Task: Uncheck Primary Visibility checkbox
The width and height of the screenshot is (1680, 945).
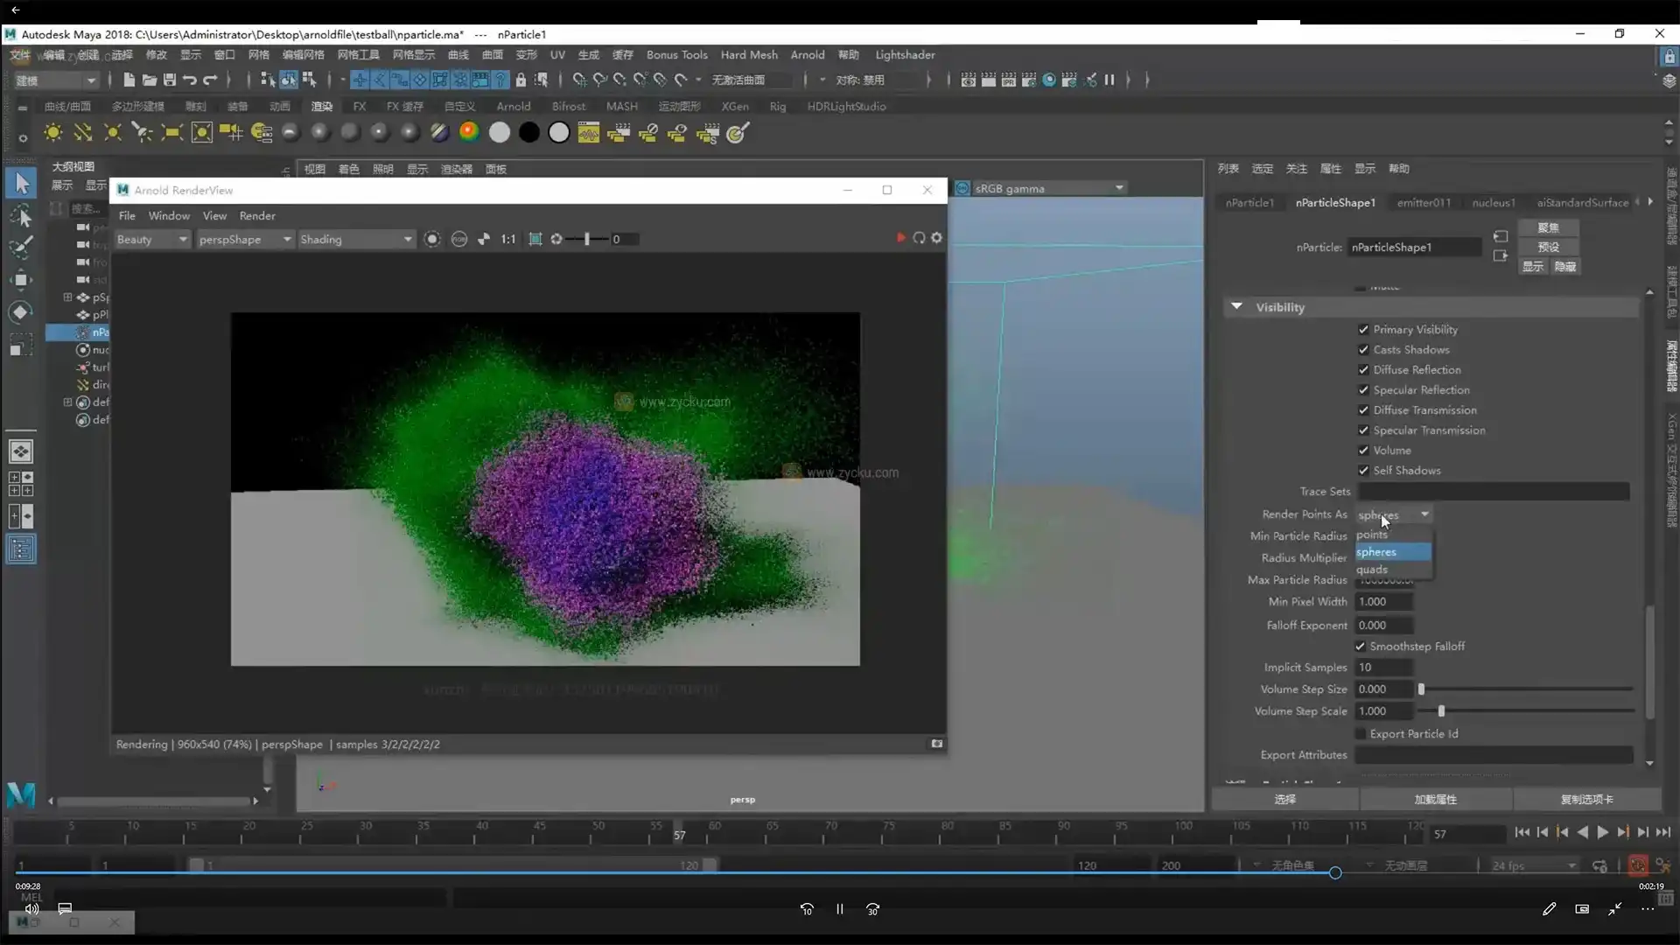Action: coord(1363,330)
